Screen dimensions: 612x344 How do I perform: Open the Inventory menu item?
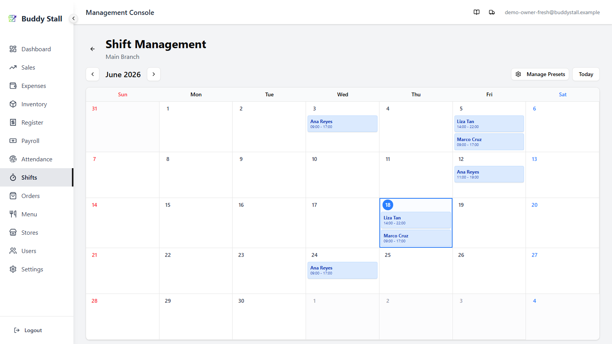tap(37, 104)
